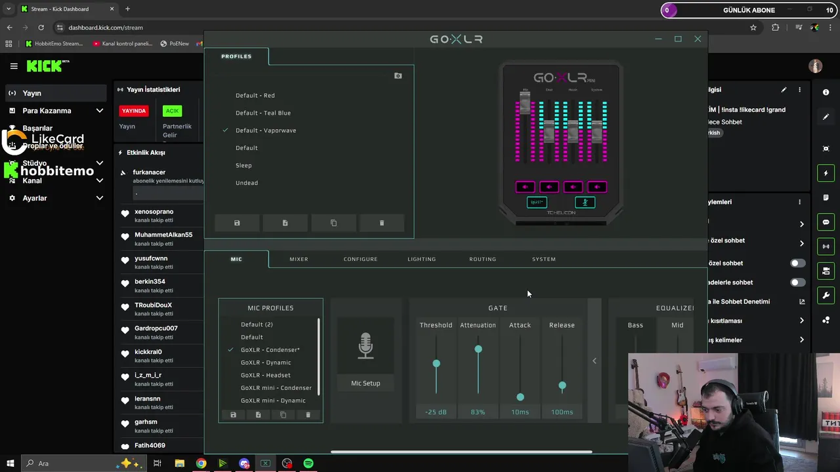Mute the fourth fader channel on GoXLR Mini
Image resolution: width=840 pixels, height=472 pixels.
coord(597,187)
